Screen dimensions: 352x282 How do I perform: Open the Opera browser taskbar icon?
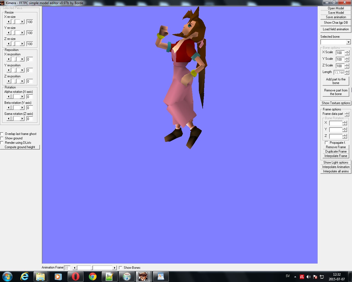[75, 276]
